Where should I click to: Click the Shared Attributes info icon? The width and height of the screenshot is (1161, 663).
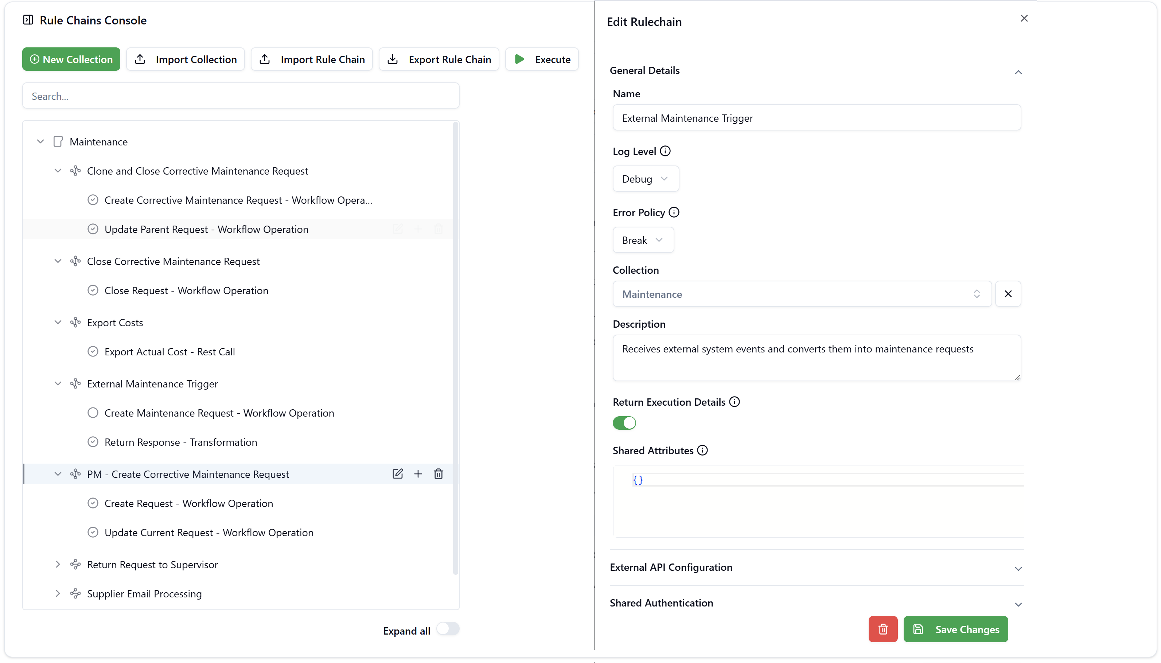(702, 450)
